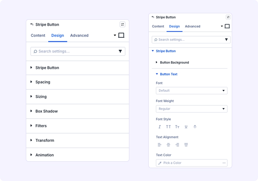The width and height of the screenshot is (258, 181).
Task: Open the Text Color picker field
Action: [x=191, y=163]
